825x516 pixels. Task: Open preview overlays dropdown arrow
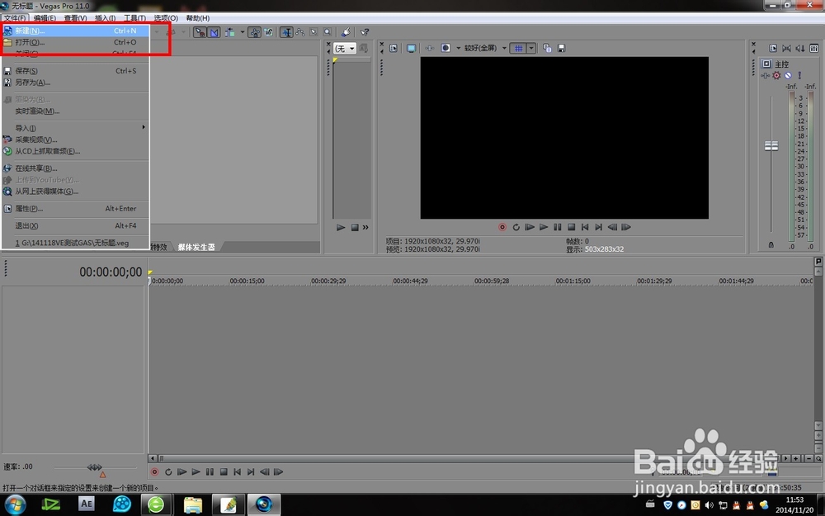(x=531, y=49)
